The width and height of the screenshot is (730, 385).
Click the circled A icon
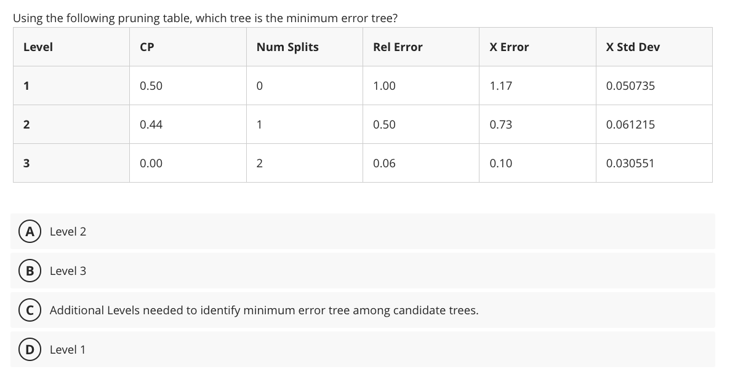30,231
